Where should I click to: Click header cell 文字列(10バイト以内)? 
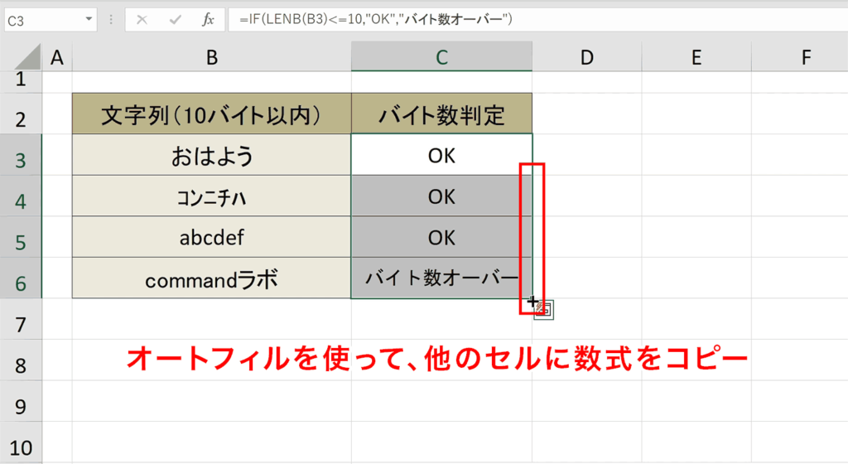point(211,114)
